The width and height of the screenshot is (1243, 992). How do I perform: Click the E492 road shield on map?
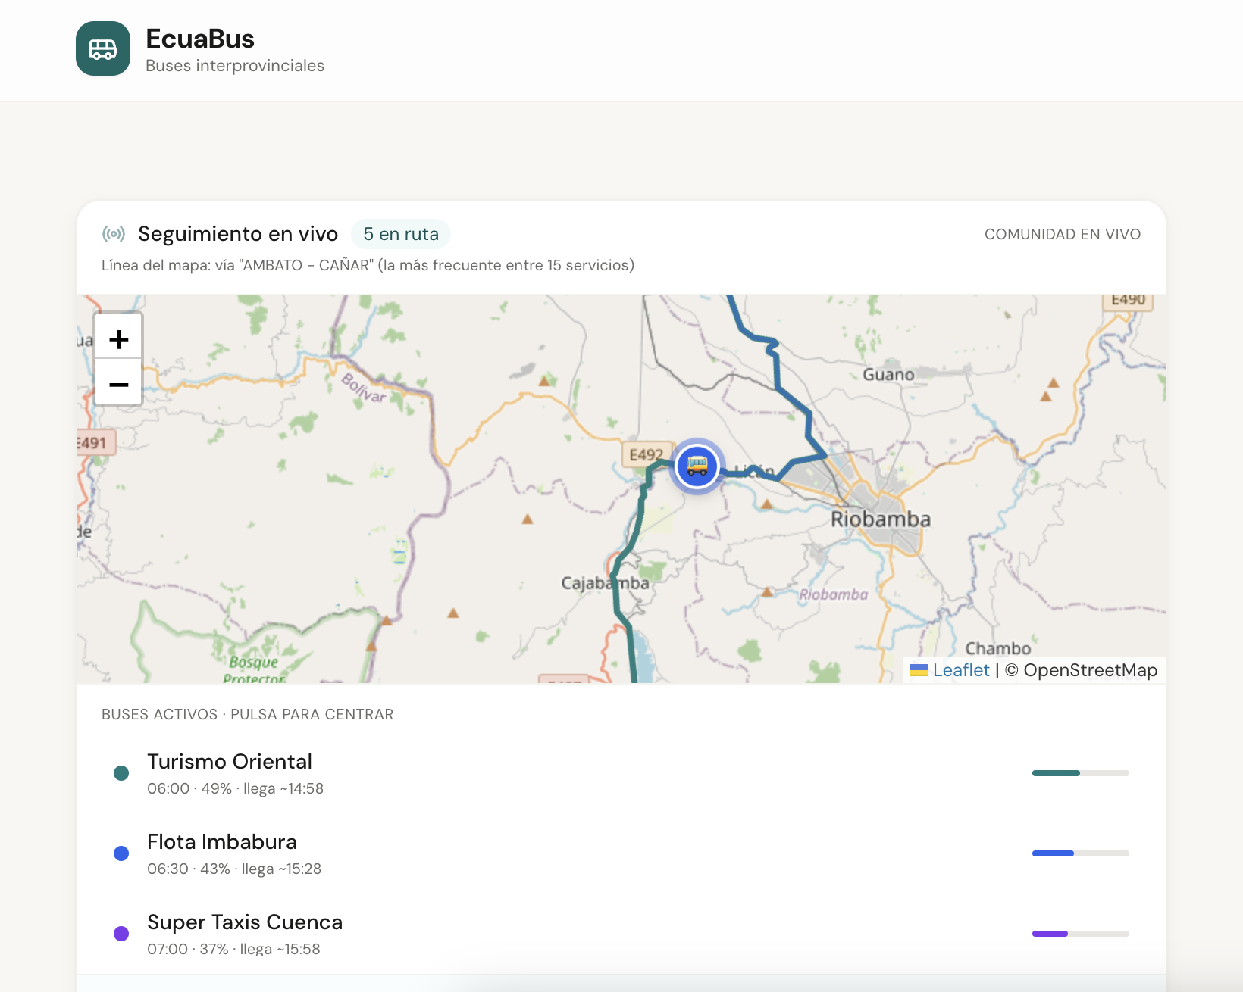click(x=647, y=454)
